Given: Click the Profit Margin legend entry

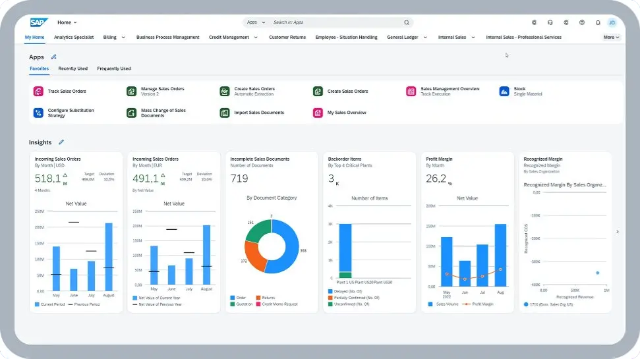Looking at the screenshot, I should click(478, 304).
